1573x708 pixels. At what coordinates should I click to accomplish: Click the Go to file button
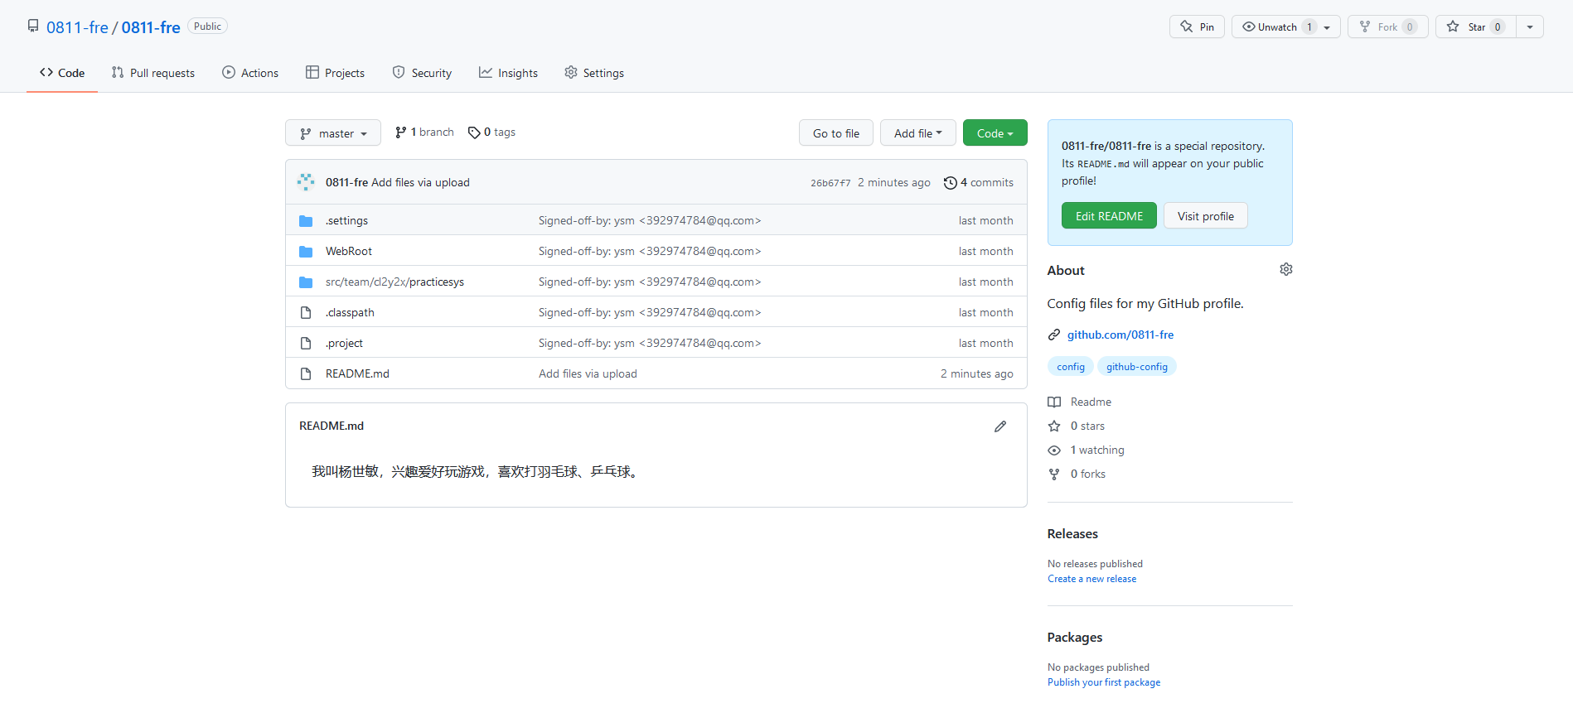[836, 133]
